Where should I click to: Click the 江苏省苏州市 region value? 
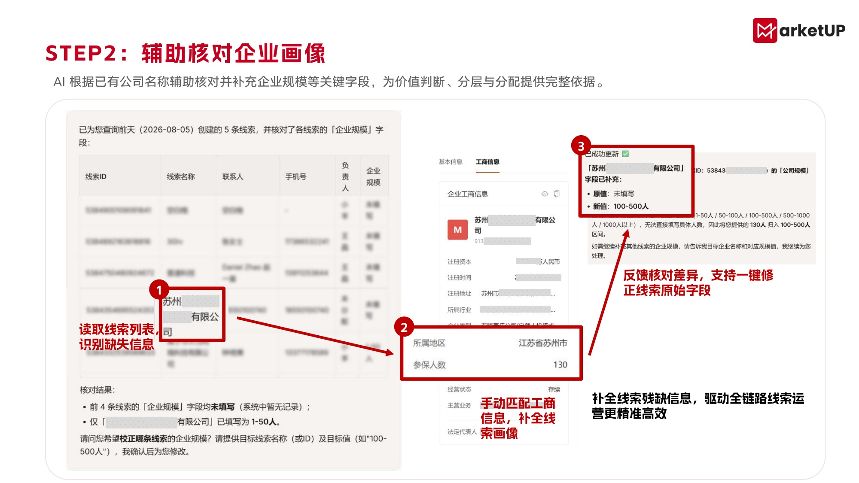543,343
